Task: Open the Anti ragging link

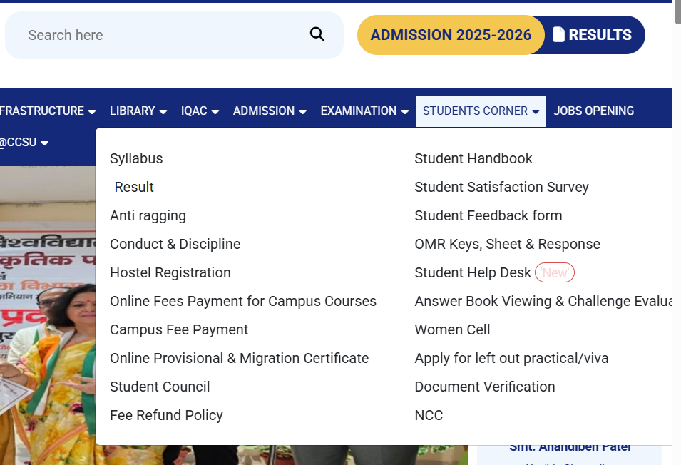Action: (x=148, y=215)
